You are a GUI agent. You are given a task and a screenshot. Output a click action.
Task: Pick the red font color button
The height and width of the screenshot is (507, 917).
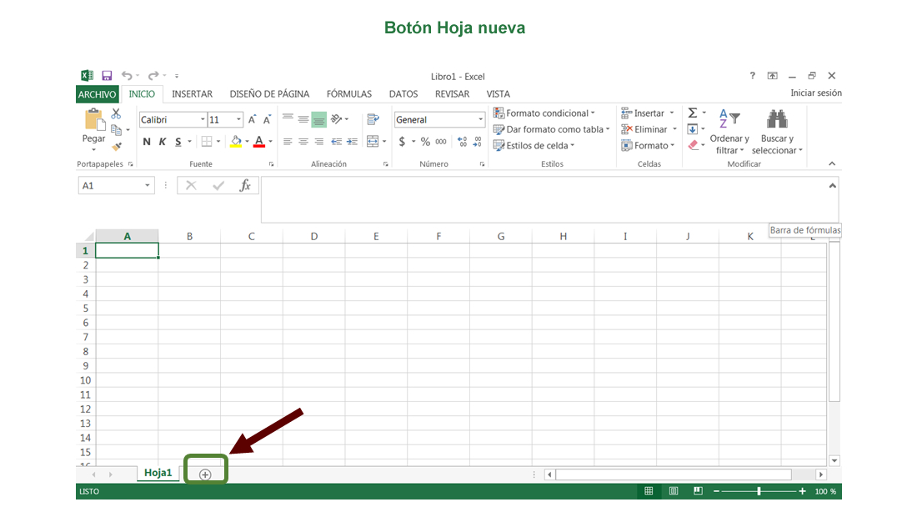click(259, 142)
